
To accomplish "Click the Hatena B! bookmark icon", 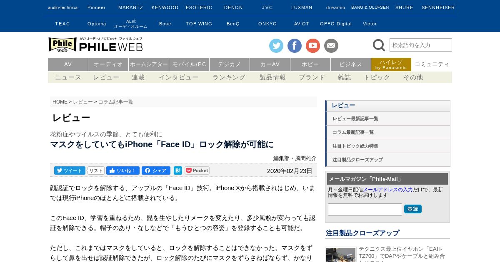I will pyautogui.click(x=178, y=171).
